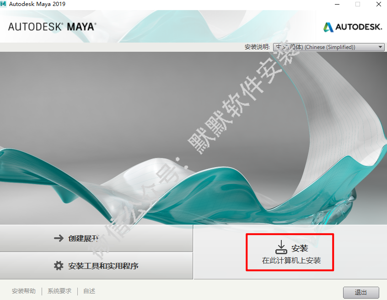Open the installation language dropdown arrow
The height and width of the screenshot is (300, 387).
[380, 47]
